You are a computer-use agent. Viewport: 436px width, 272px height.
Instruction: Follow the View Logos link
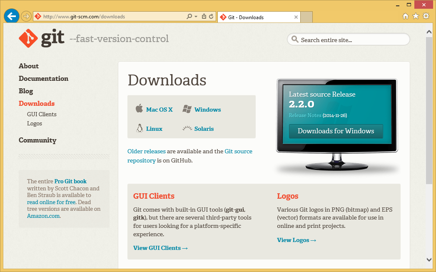[296, 240]
